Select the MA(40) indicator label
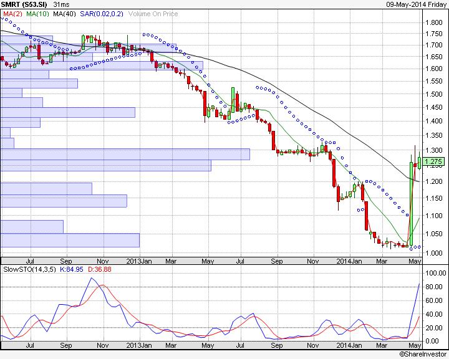The height and width of the screenshot is (359, 449). tap(64, 14)
